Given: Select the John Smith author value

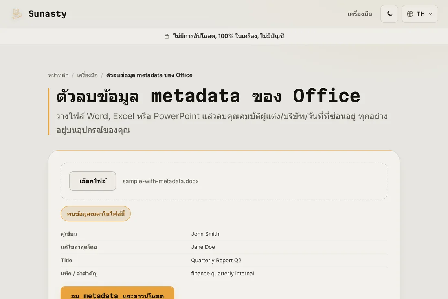Looking at the screenshot, I should pyautogui.click(x=205, y=234).
